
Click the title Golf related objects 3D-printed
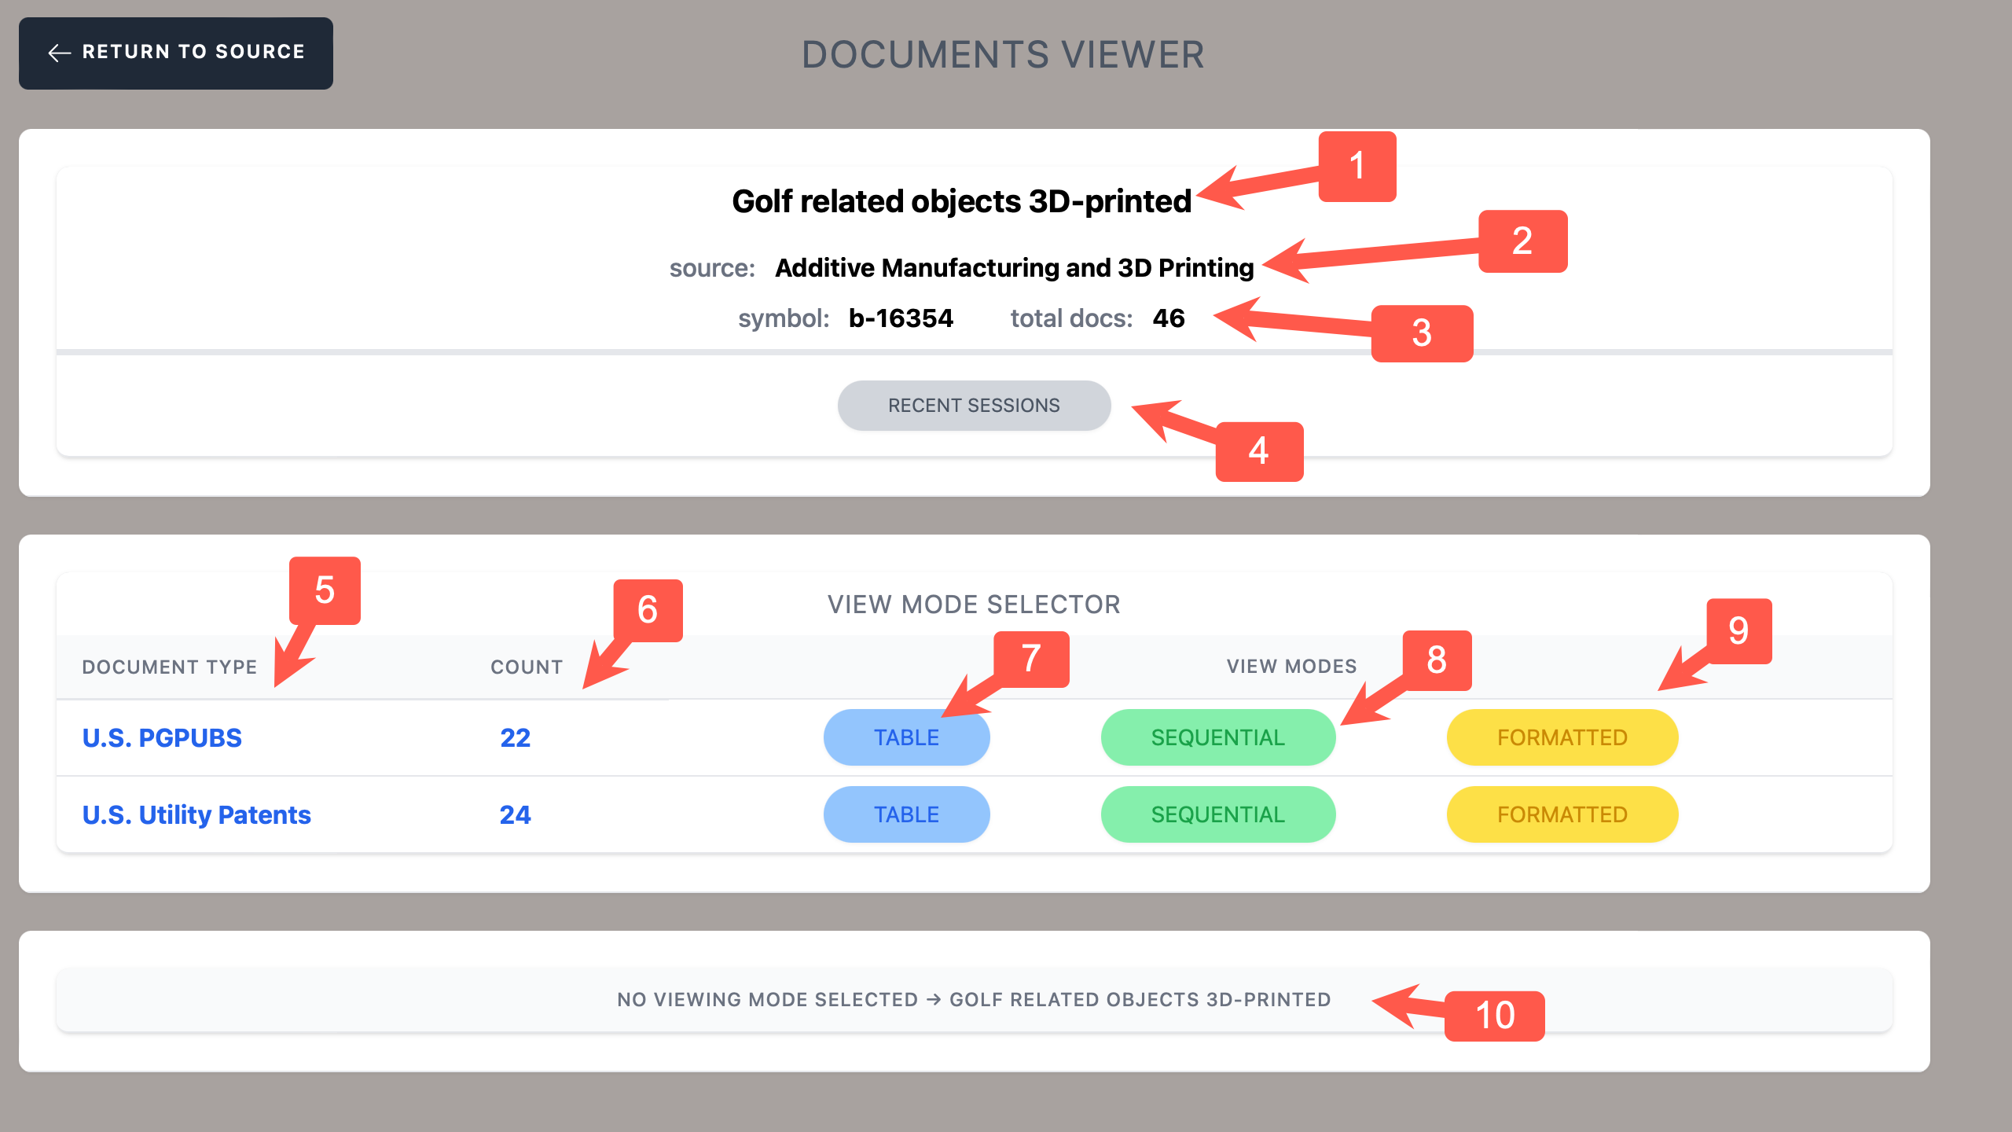click(x=960, y=200)
